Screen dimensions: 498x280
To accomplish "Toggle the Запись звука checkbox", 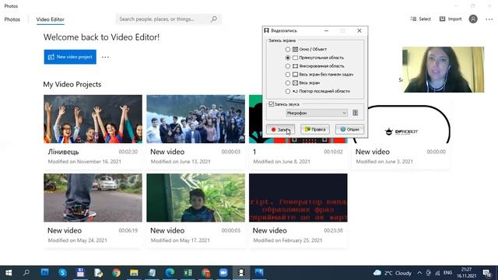I will [x=272, y=104].
